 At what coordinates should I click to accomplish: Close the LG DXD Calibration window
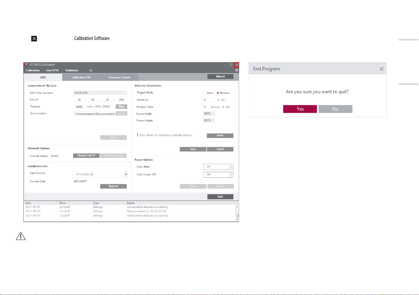(237, 65)
